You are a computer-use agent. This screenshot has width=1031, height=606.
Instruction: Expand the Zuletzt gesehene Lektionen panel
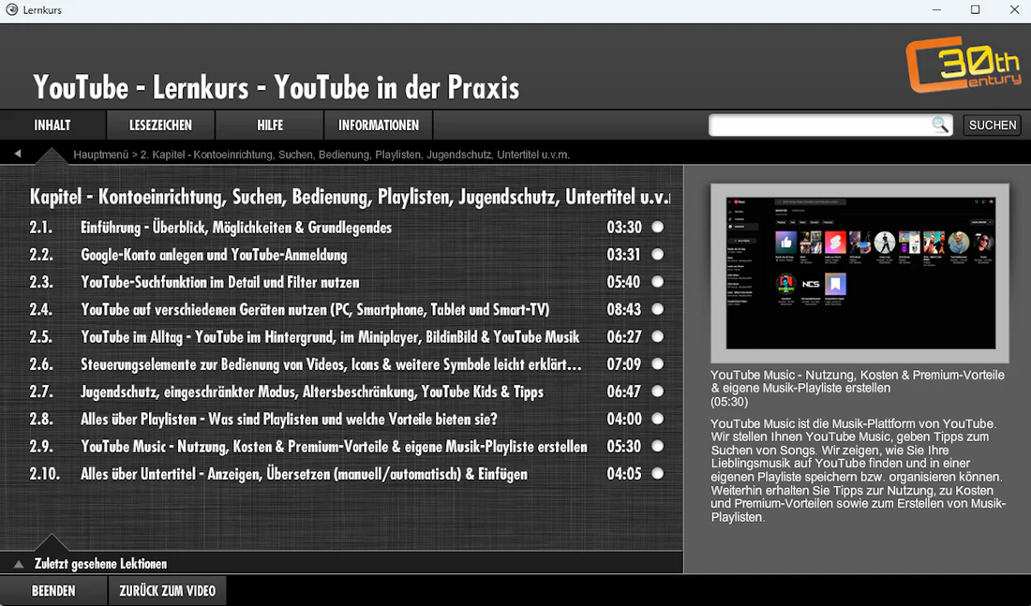click(x=19, y=563)
